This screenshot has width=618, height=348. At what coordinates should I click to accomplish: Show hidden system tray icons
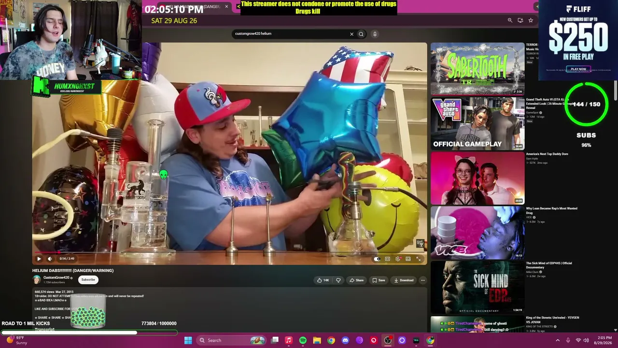(558, 340)
